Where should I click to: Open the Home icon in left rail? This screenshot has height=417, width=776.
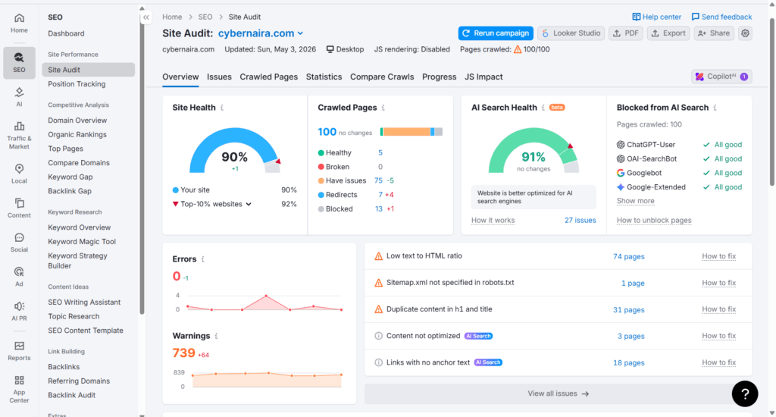tap(19, 24)
